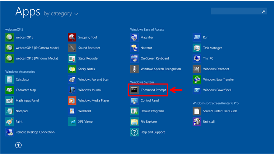Open the Windows Defender icon

pos(197,69)
